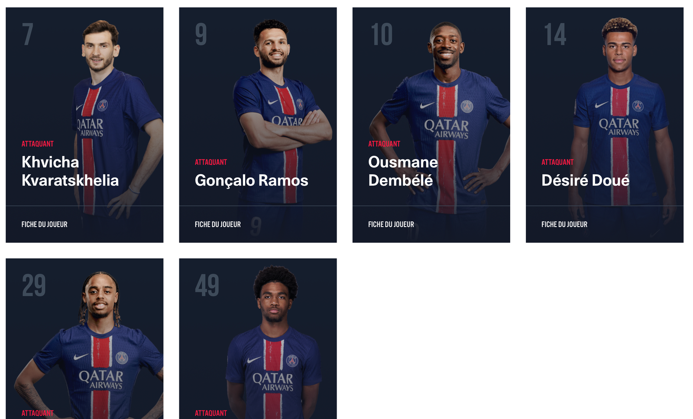Click the Khvicha Kvaratskhelia name heading
693x419 pixels.
[x=70, y=171]
